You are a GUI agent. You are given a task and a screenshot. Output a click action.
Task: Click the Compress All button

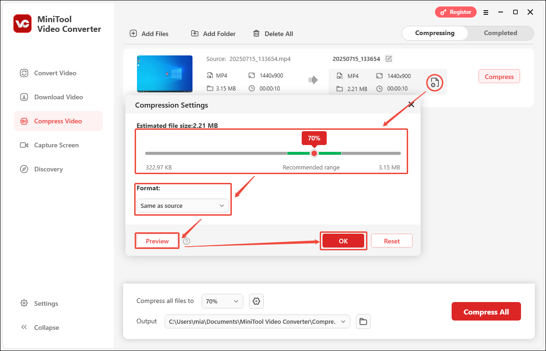point(486,311)
